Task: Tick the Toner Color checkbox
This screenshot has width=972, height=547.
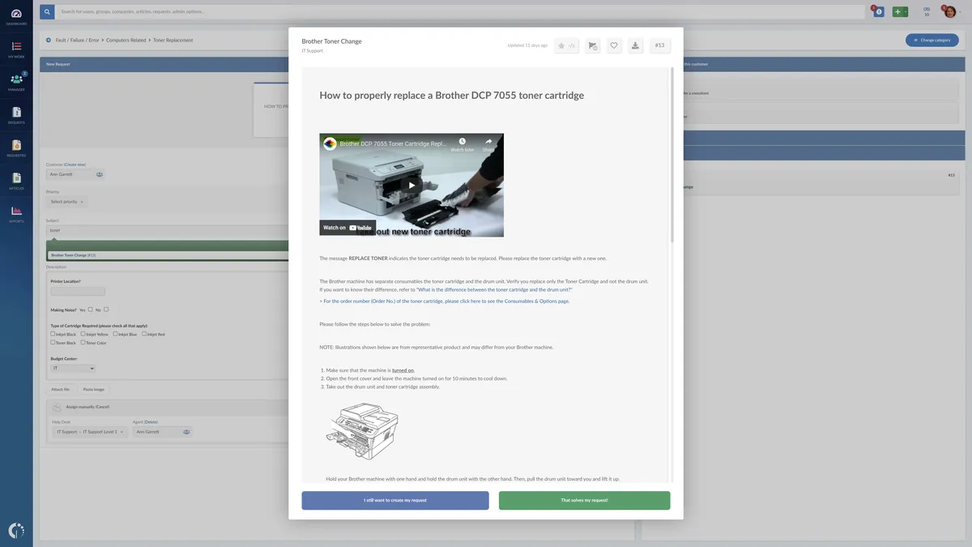Action: click(x=83, y=343)
